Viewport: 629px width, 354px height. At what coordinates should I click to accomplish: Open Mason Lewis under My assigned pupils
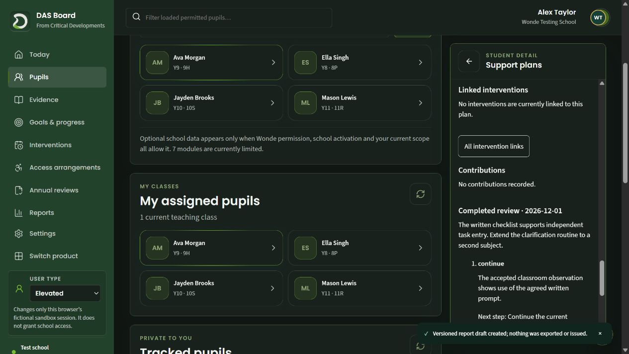click(x=359, y=288)
